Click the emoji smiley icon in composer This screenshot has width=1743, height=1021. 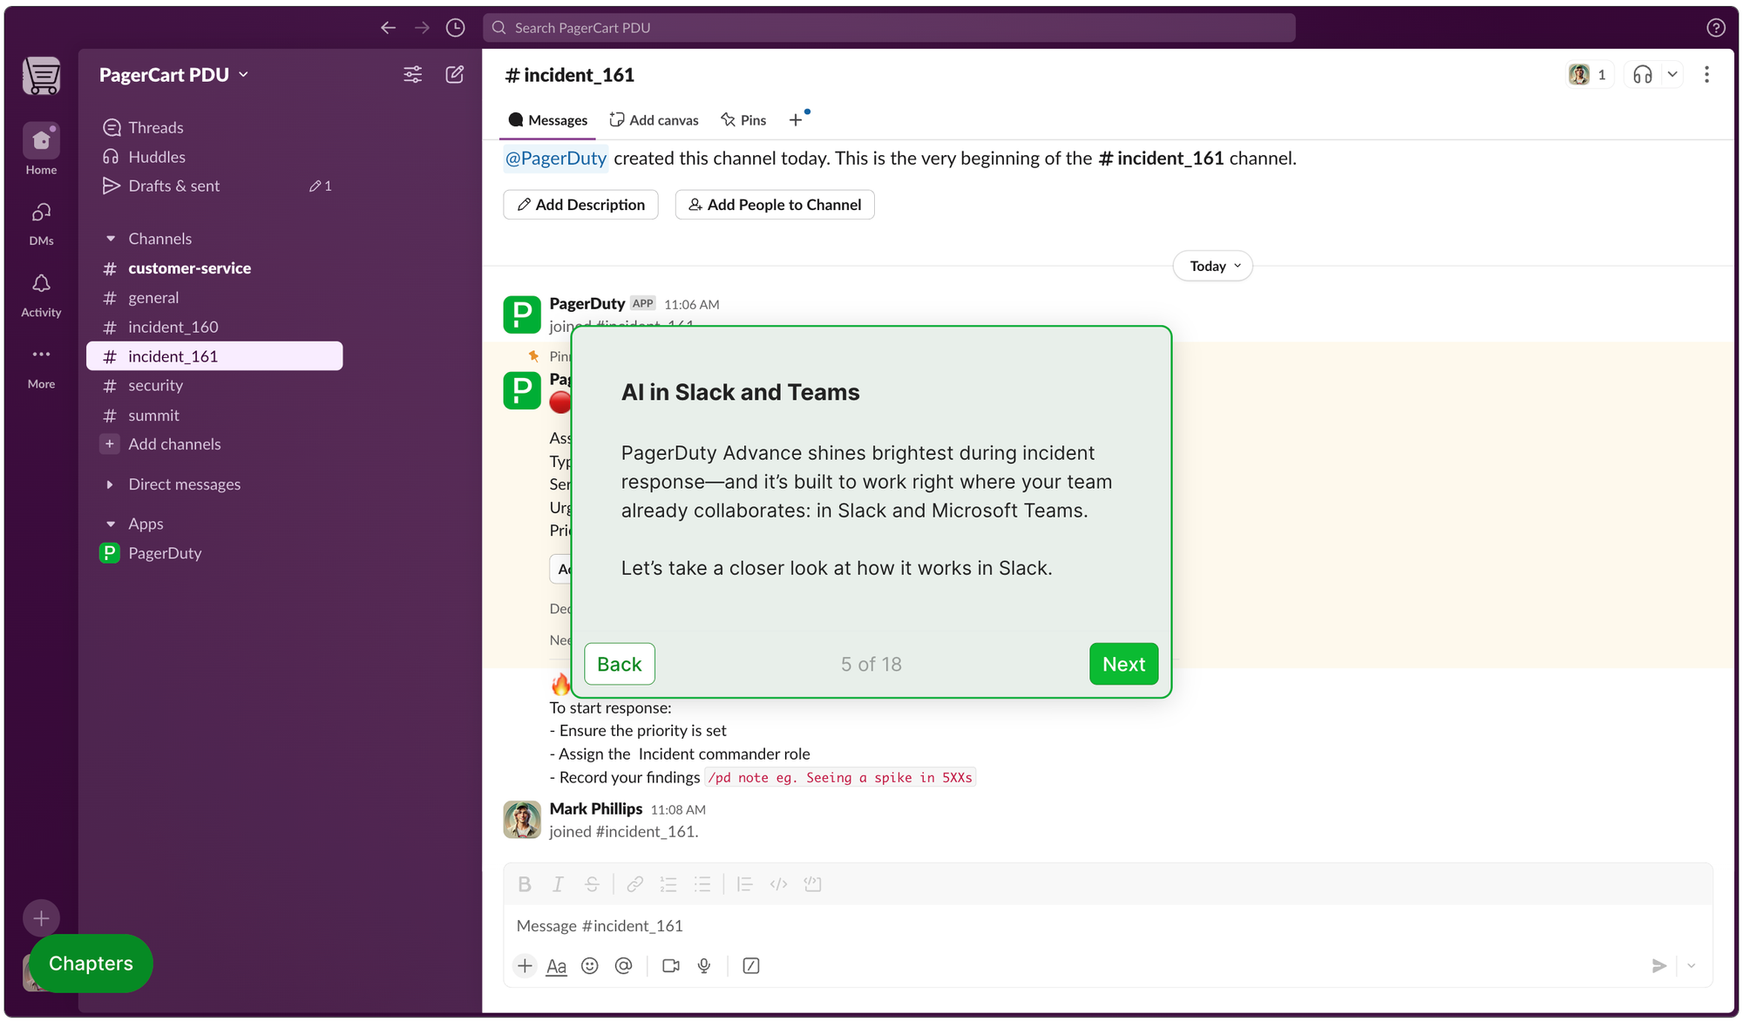pyautogui.click(x=590, y=965)
